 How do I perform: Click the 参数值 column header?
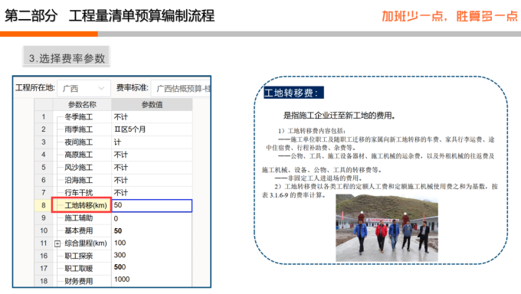[x=152, y=105]
